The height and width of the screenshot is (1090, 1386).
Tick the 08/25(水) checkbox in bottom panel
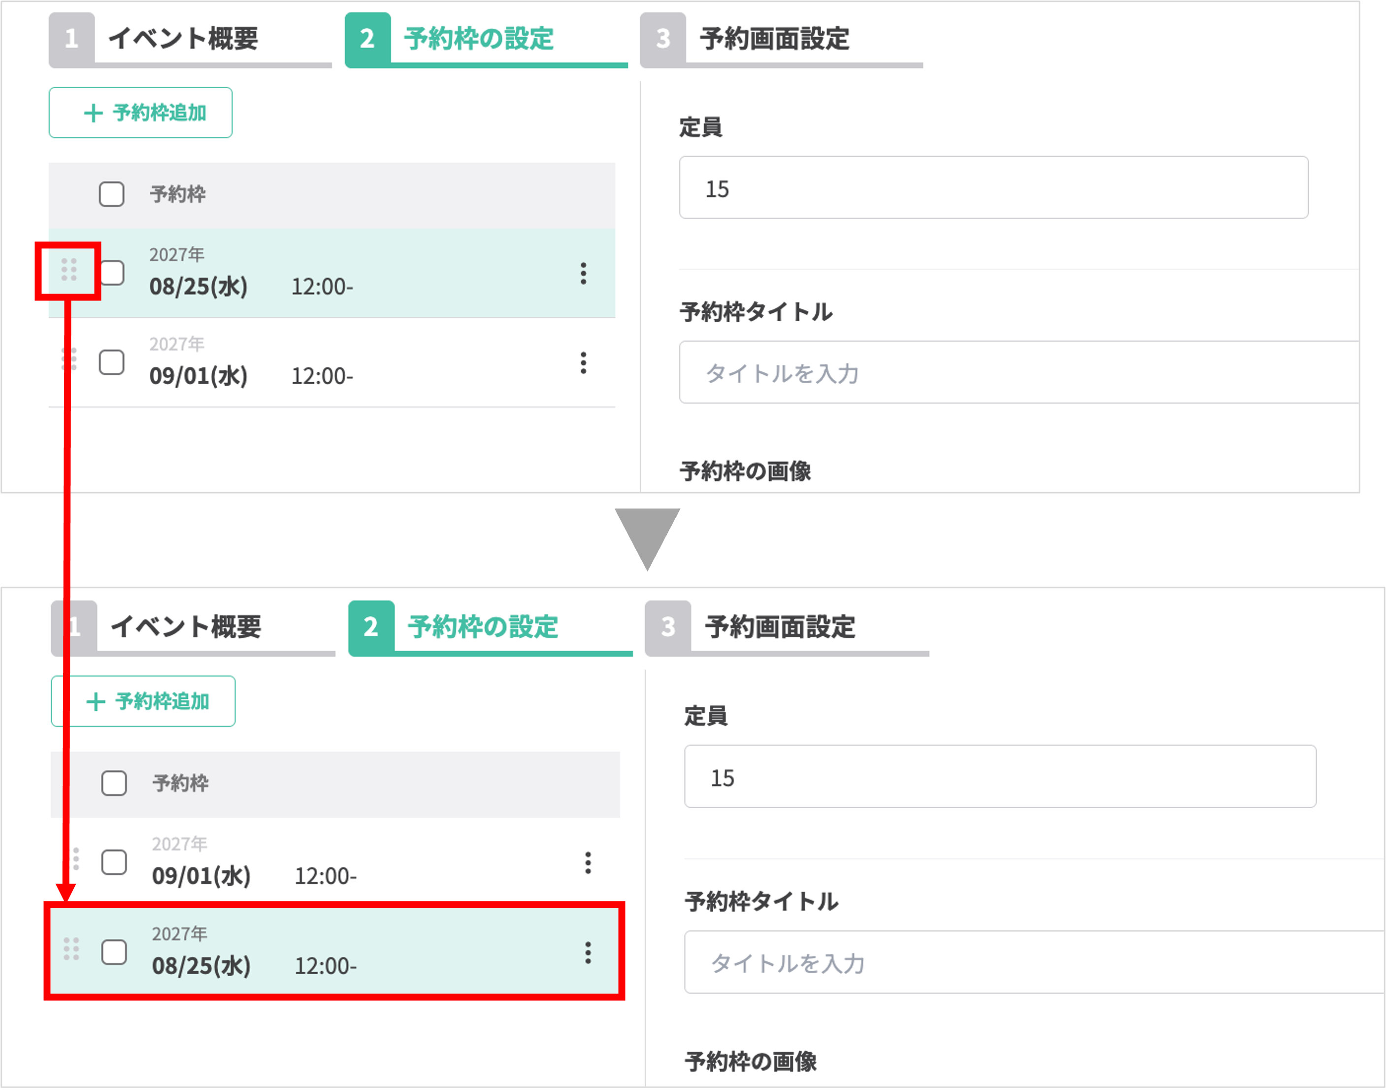114,952
